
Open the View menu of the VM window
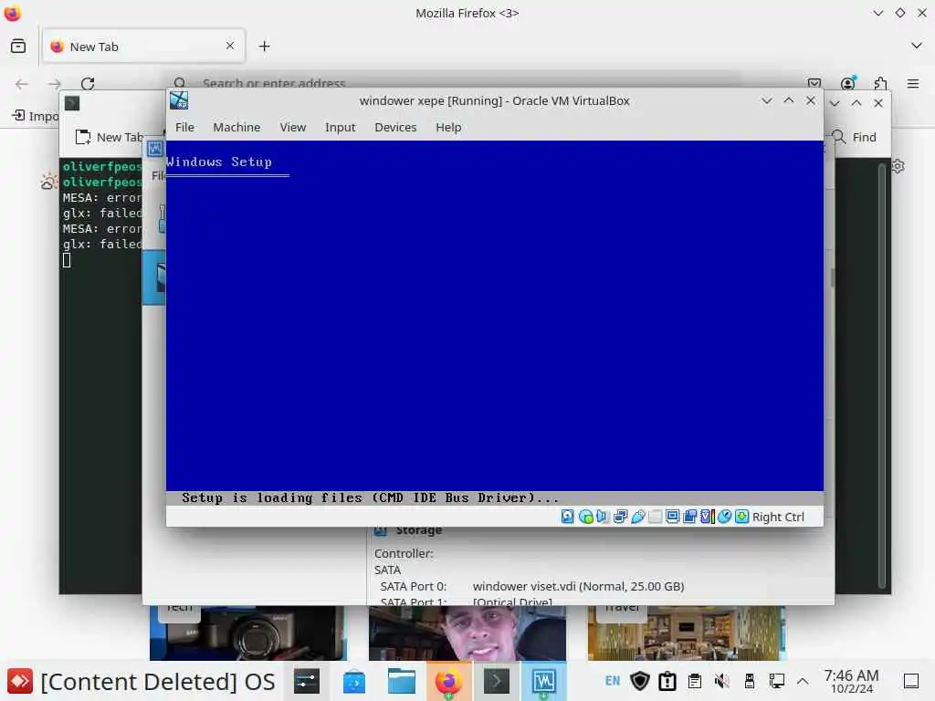click(x=293, y=127)
